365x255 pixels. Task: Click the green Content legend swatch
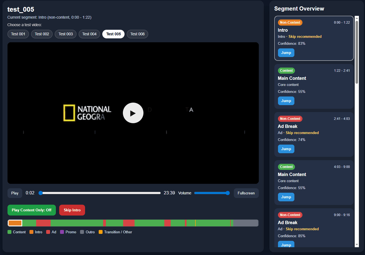click(9, 232)
